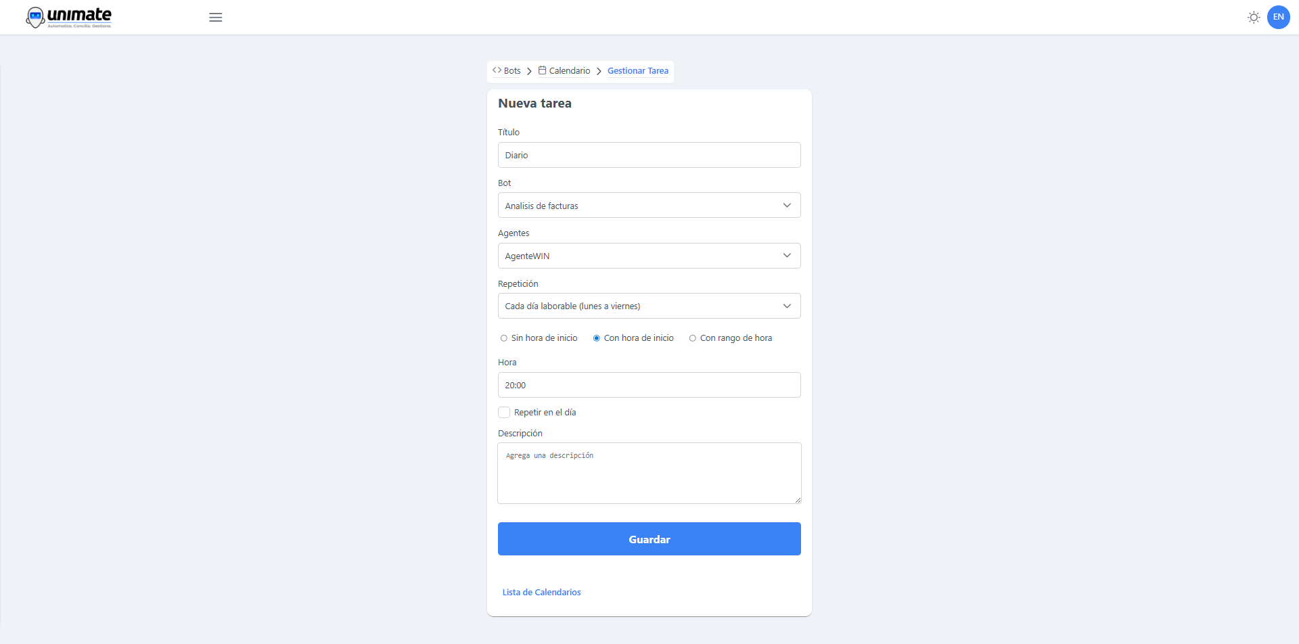Select 'Sin hora de inicio' option
The width and height of the screenshot is (1299, 644).
tap(504, 338)
